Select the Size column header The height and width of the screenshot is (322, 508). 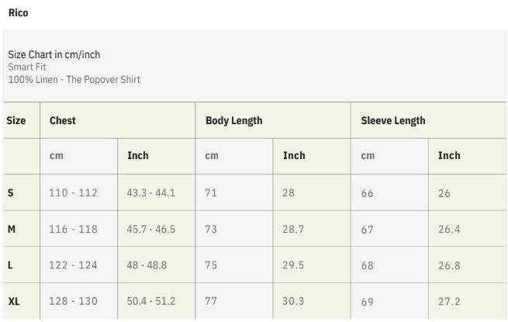16,121
